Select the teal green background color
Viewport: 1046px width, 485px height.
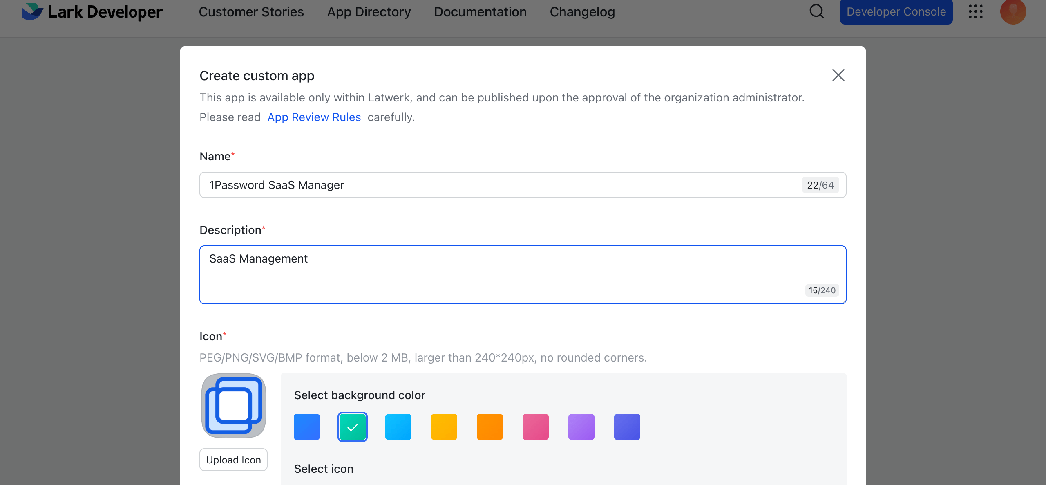point(352,427)
